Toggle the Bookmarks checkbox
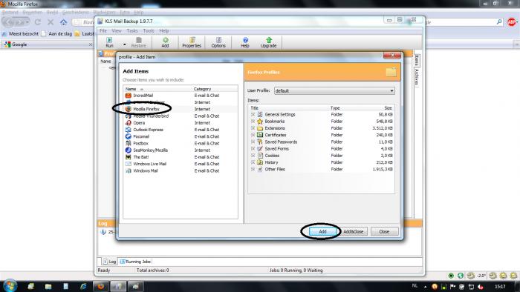The width and height of the screenshot is (520, 292). pos(253,122)
